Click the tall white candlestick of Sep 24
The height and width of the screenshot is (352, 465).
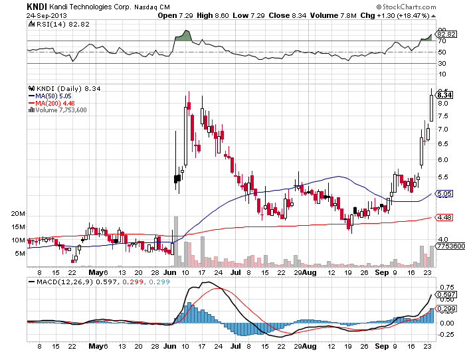pos(432,108)
